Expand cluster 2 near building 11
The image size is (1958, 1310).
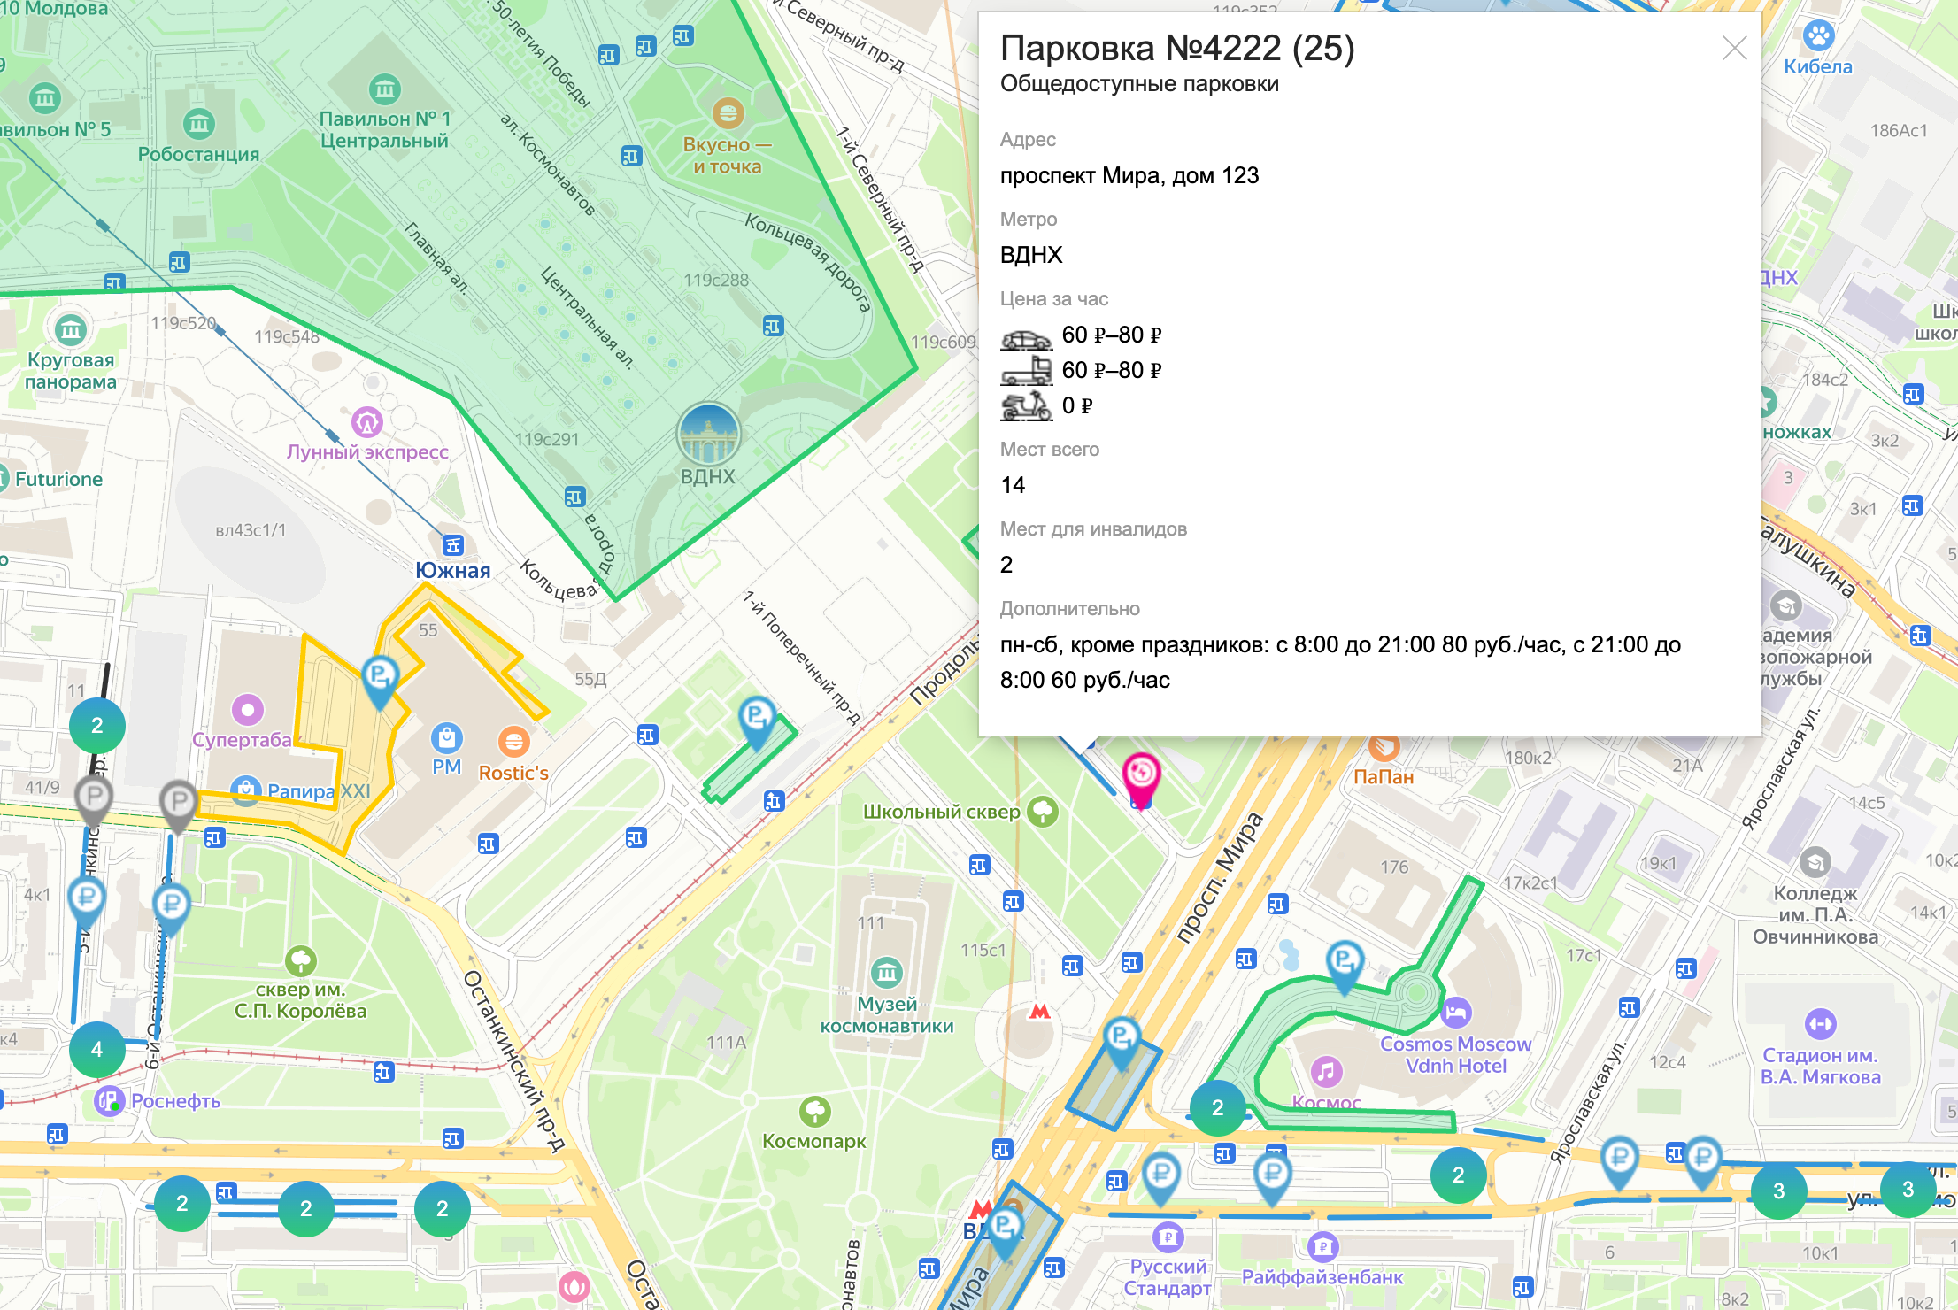96,725
